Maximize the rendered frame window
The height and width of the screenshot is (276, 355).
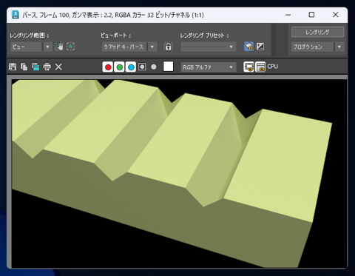coord(311,15)
